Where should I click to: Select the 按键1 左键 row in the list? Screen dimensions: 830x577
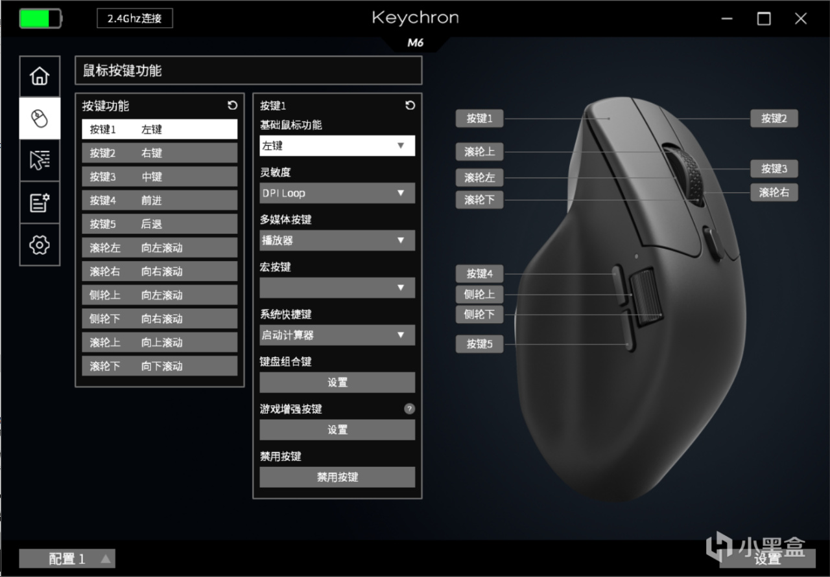[x=160, y=130]
